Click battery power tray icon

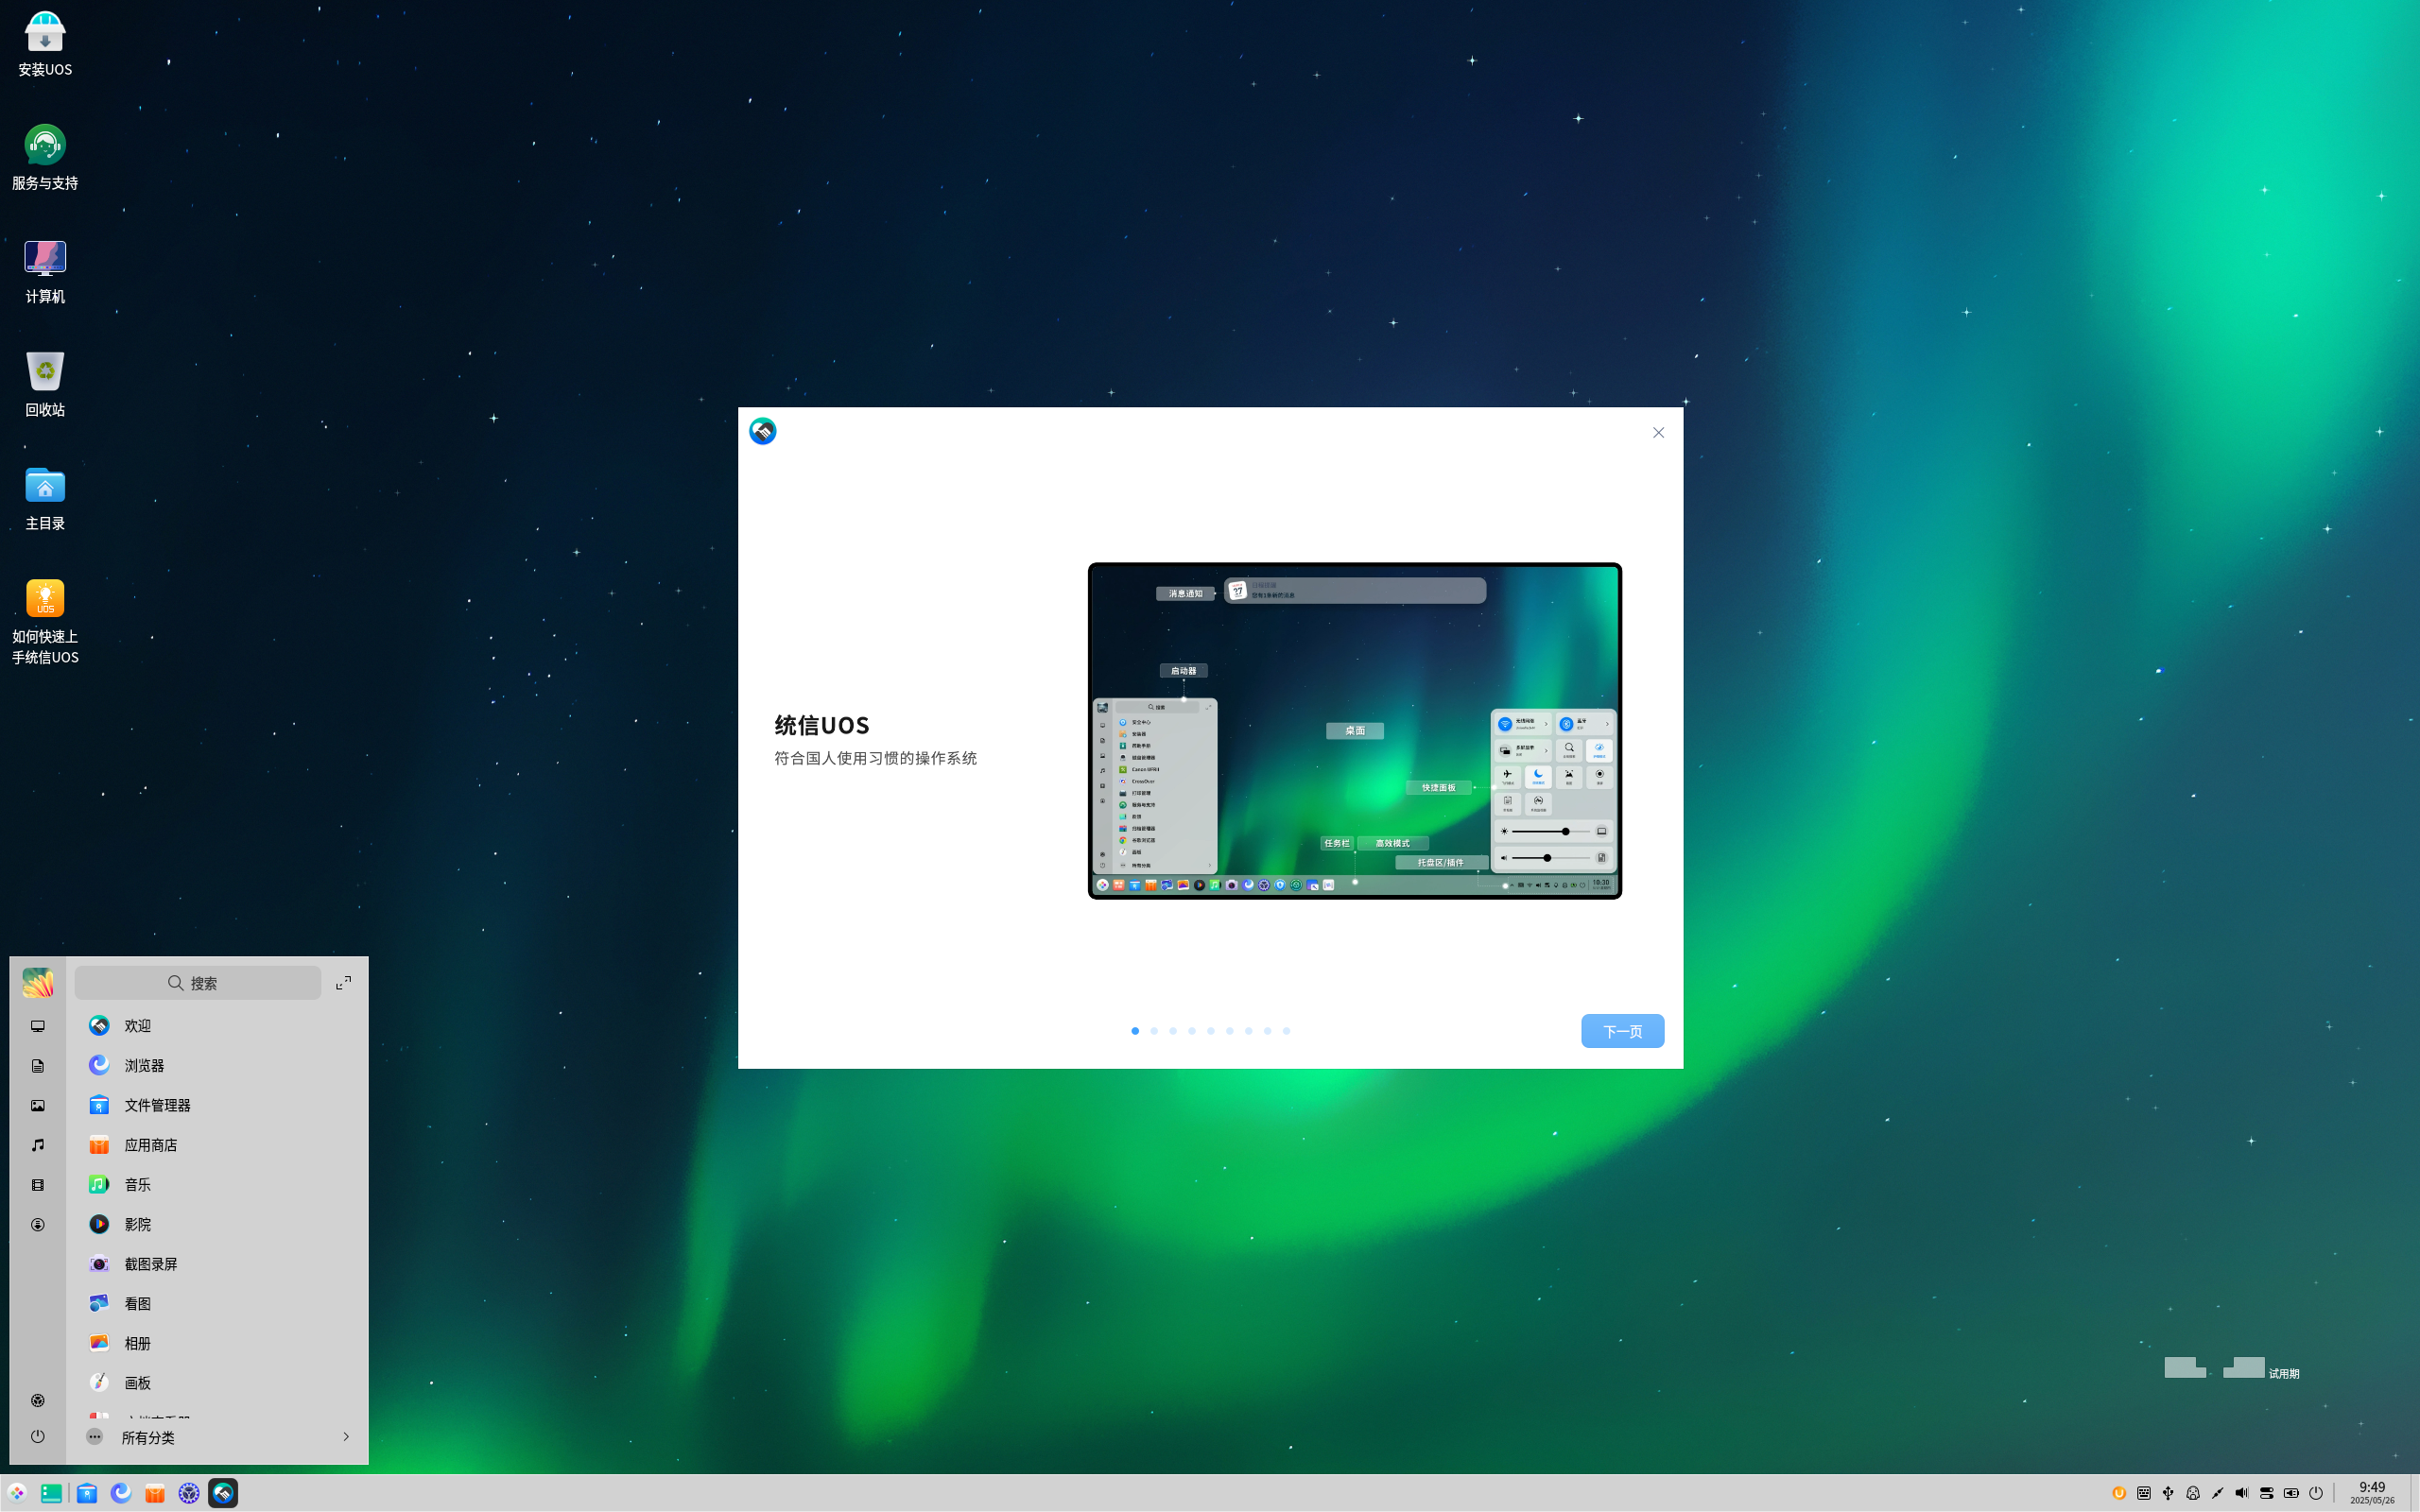click(2291, 1493)
